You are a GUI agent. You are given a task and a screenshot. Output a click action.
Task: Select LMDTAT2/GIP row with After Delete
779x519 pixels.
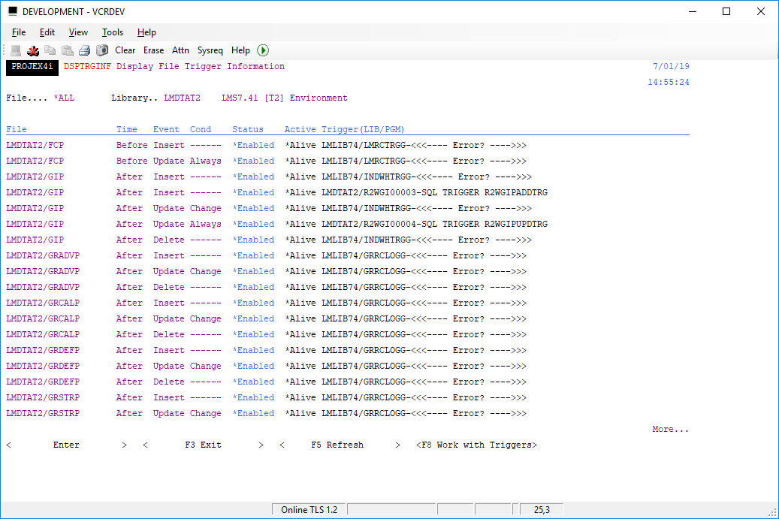coord(269,240)
